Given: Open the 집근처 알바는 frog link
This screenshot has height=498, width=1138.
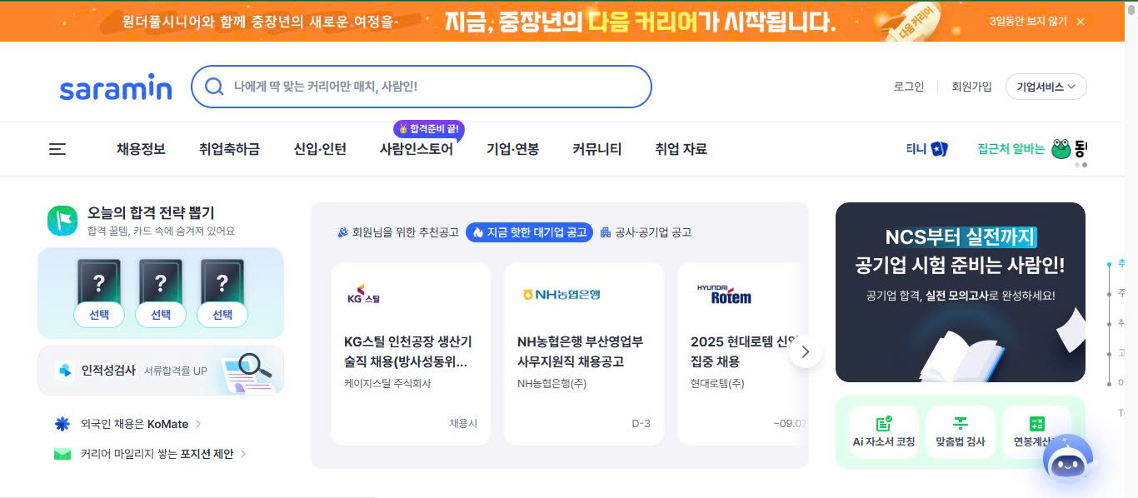Looking at the screenshot, I should click(x=1031, y=149).
